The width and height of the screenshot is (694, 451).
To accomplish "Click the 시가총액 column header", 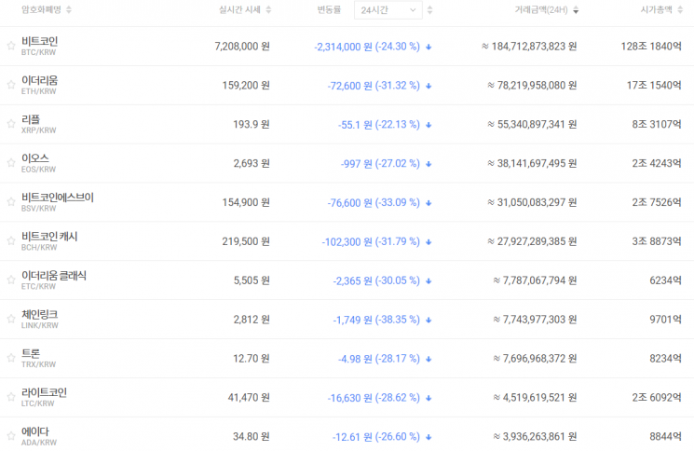I will (x=656, y=9).
